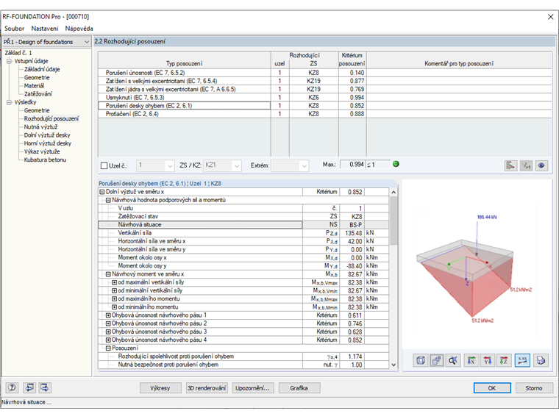Screen dimensions: 559x419
Task: Select 'Kubatura betonu' in the tree
Action: coord(45,160)
